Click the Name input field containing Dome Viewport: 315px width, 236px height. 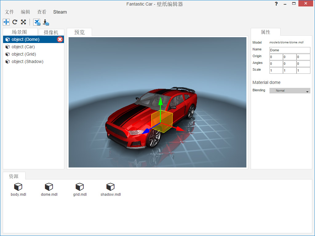pos(290,50)
